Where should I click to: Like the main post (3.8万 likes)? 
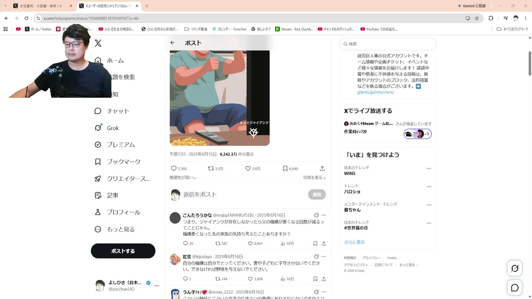(253, 169)
